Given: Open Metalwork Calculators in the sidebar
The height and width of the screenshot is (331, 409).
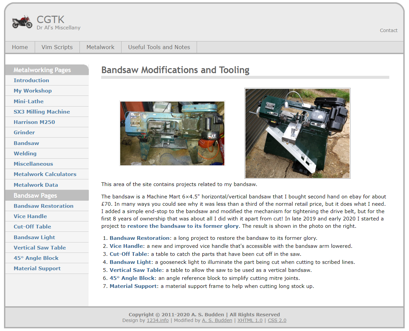Looking at the screenshot, I should click(x=45, y=174).
